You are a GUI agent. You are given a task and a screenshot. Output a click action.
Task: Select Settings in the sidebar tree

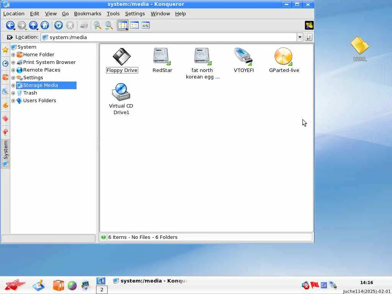point(30,77)
